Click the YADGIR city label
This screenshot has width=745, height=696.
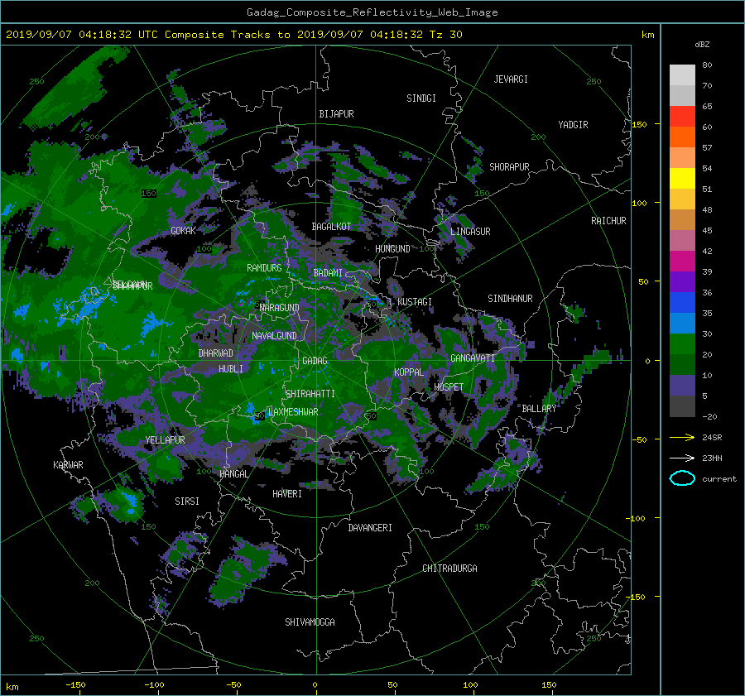[573, 125]
